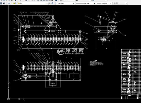Click the disabled plot style 随颜色 dropdown
Image resolution: width=141 pixels, height=103 pixels.
[x=120, y=3]
